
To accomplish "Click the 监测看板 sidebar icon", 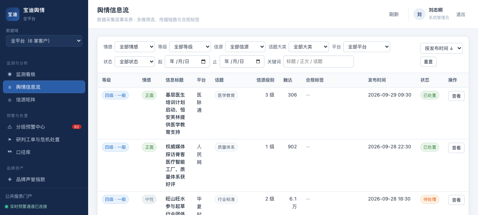I will [x=10, y=74].
